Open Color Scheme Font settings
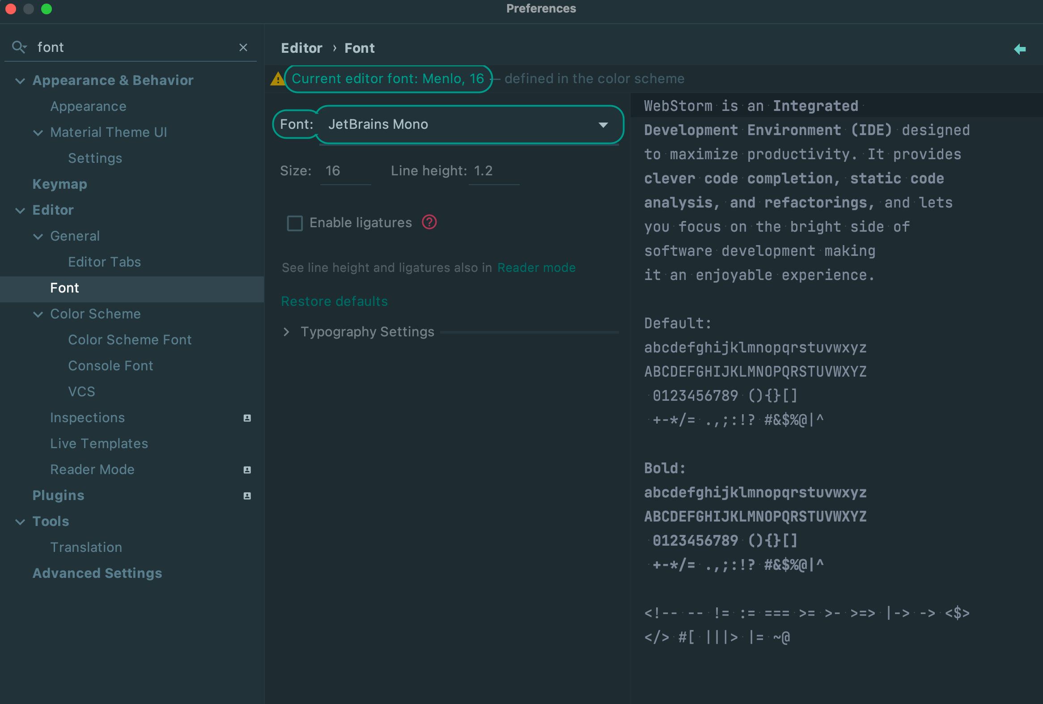Viewport: 1043px width, 704px height. click(x=130, y=339)
